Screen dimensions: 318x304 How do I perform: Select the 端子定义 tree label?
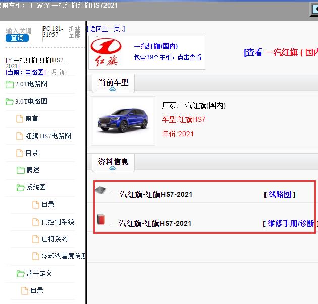tap(39, 273)
